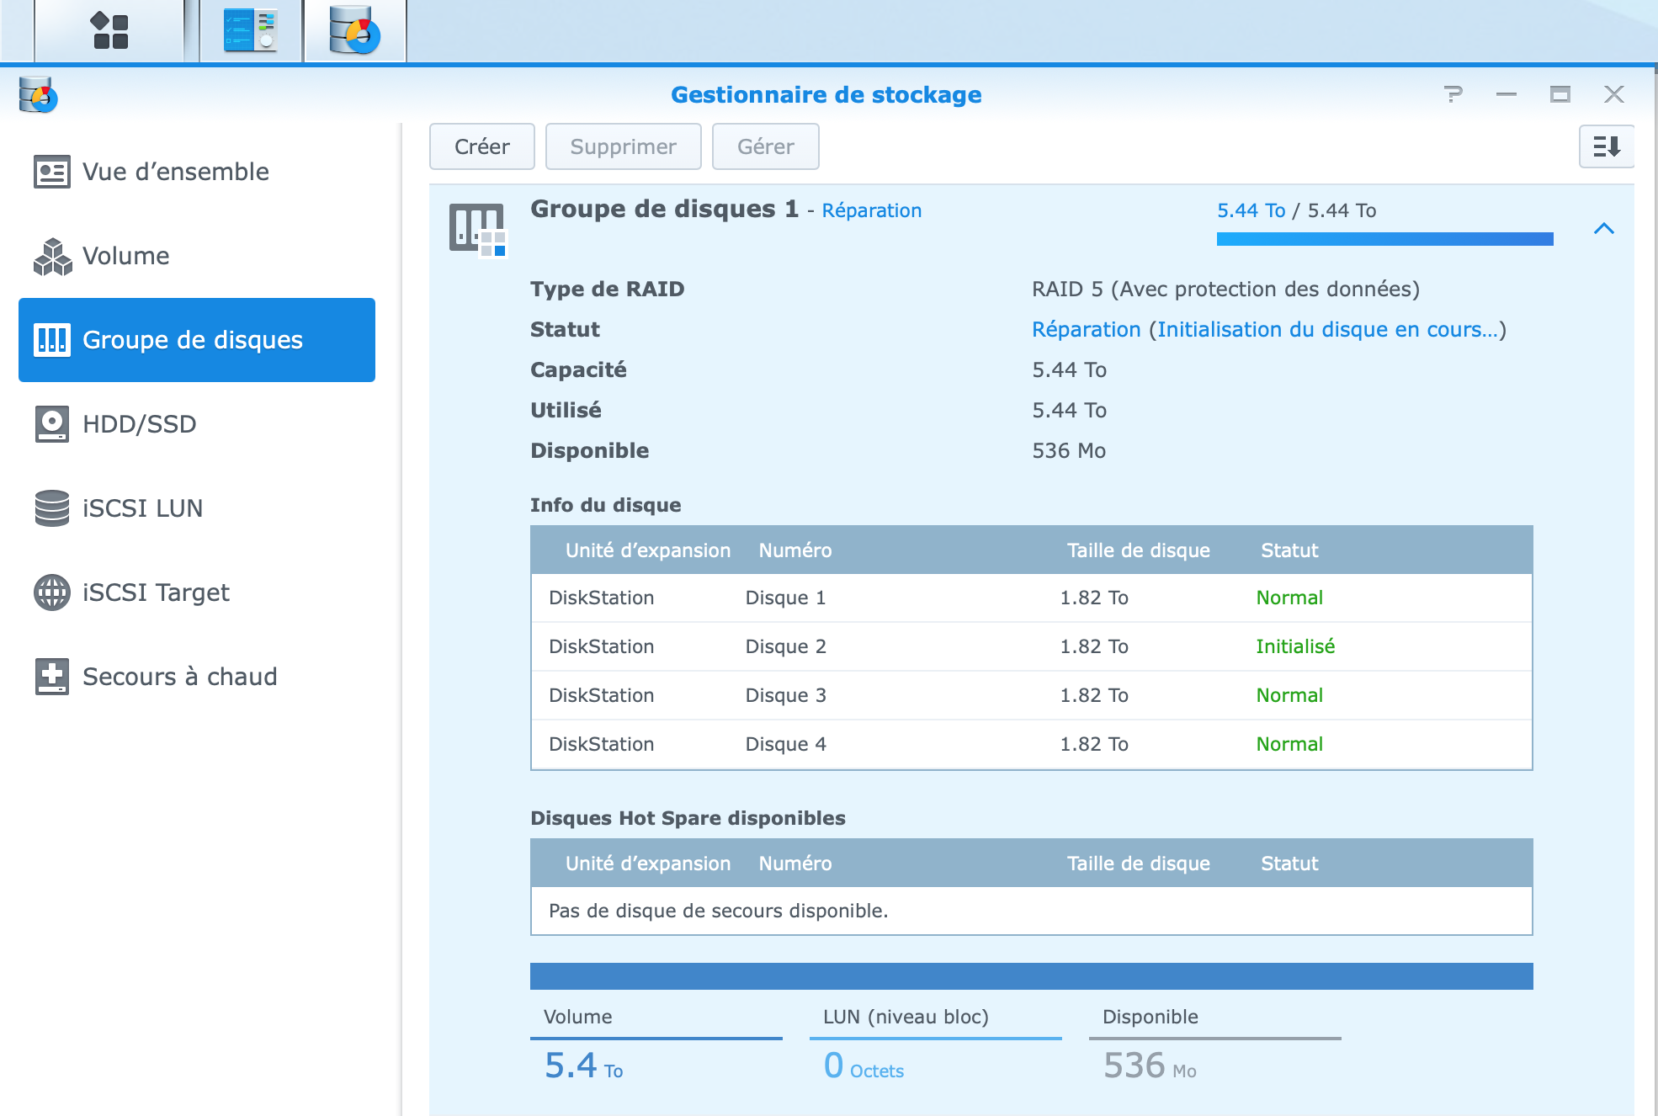
Task: Click the Réparation status link in header
Action: point(871,210)
